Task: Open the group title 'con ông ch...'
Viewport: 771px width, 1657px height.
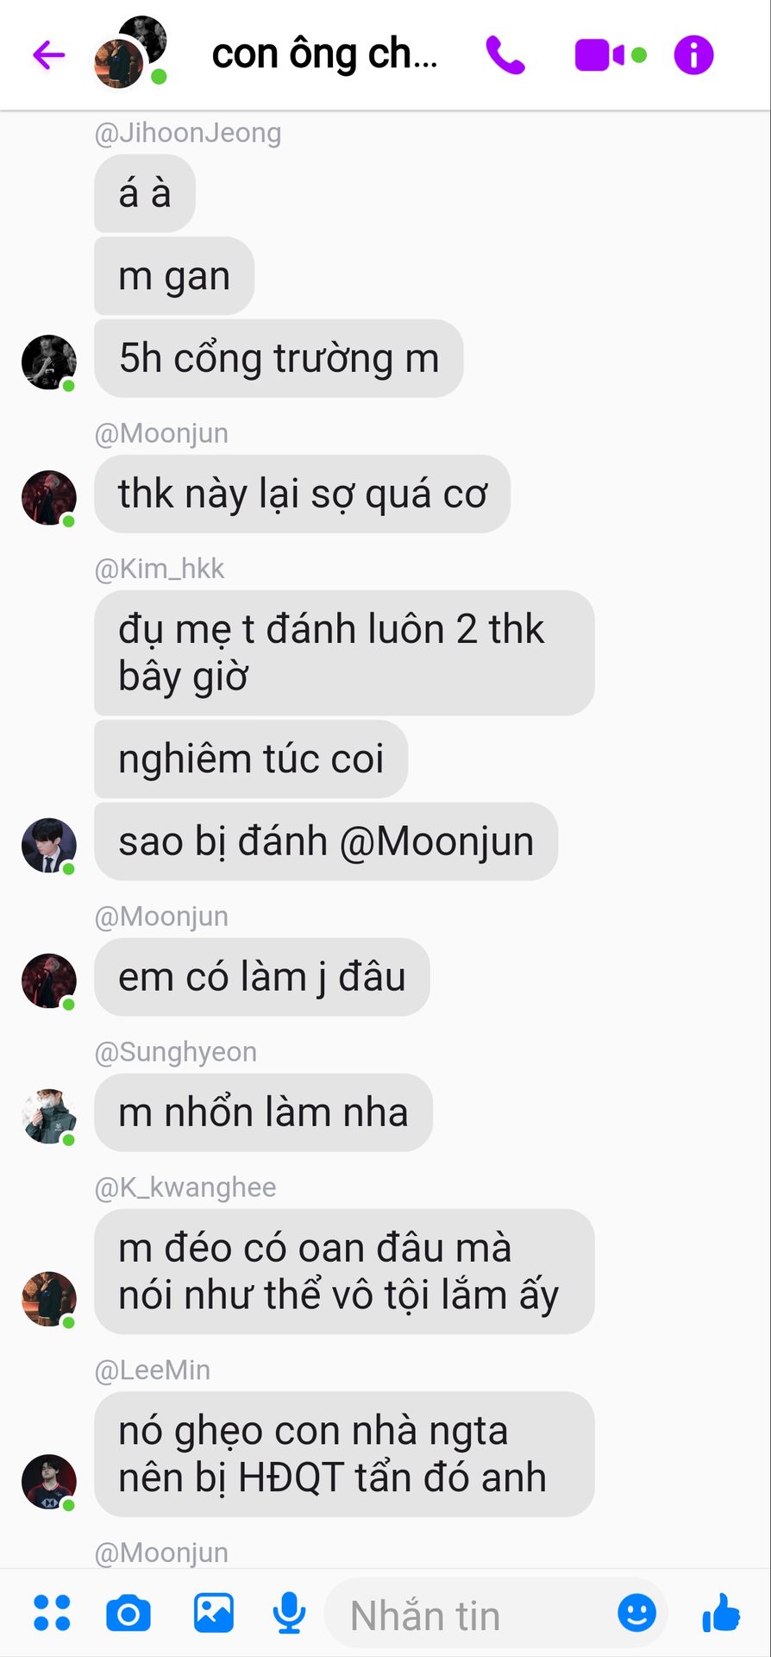Action: [325, 54]
